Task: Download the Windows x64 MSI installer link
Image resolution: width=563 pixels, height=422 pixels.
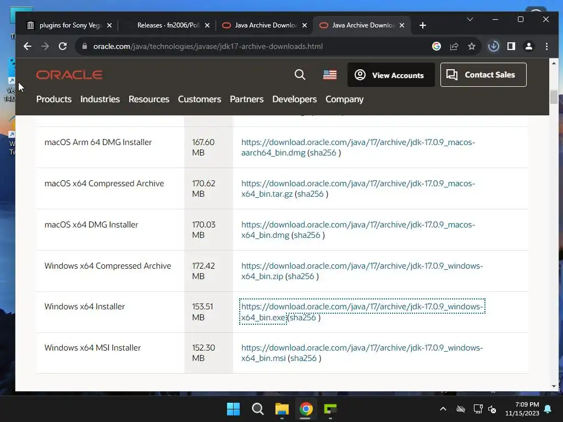Action: point(362,353)
